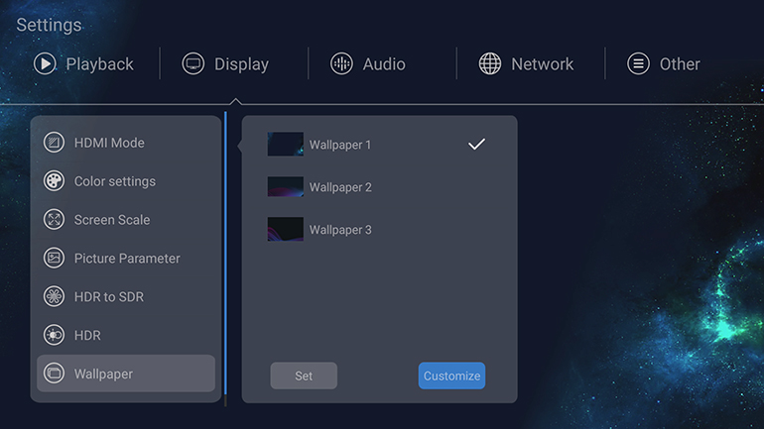The image size is (764, 429).
Task: Click the Other menu-lines icon
Action: coord(638,64)
